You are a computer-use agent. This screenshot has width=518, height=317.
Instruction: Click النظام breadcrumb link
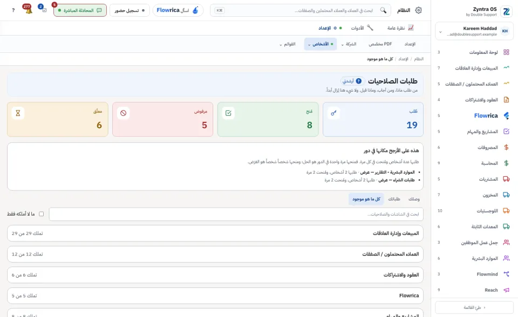pyautogui.click(x=419, y=59)
